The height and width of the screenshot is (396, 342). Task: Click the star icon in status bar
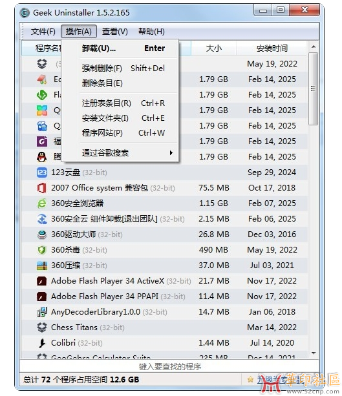(250, 379)
